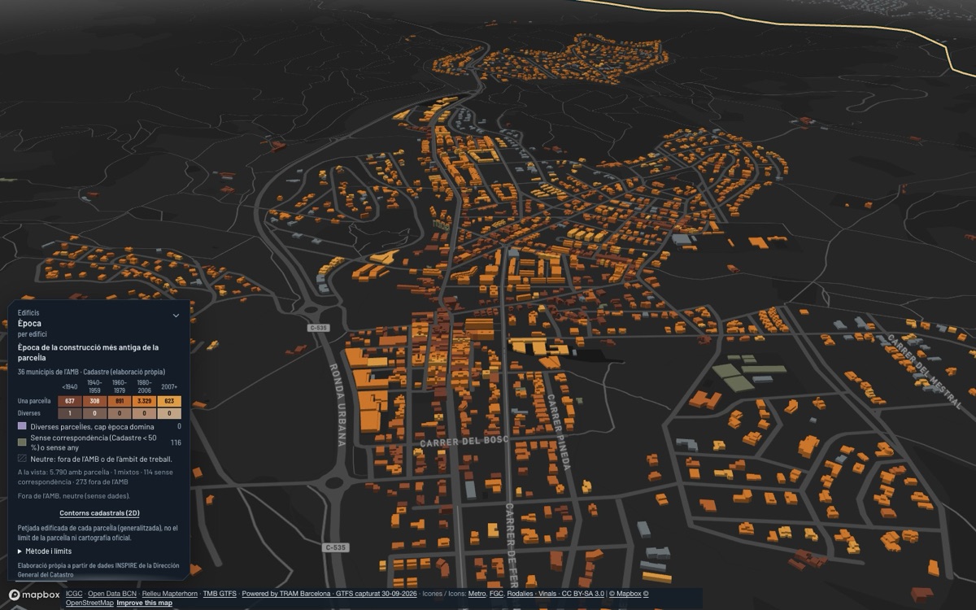Click the CARRER PINEDA street label
Screen dimensions: 976x610
click(557, 432)
